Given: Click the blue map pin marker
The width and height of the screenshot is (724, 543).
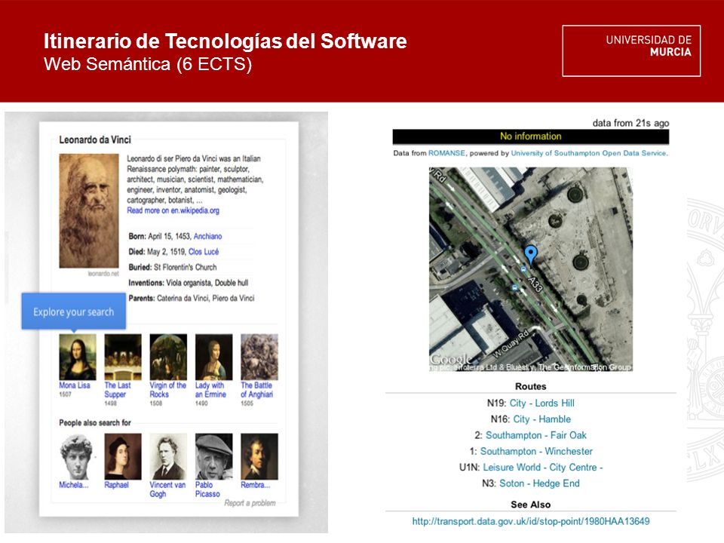Looking at the screenshot, I should click(x=530, y=255).
